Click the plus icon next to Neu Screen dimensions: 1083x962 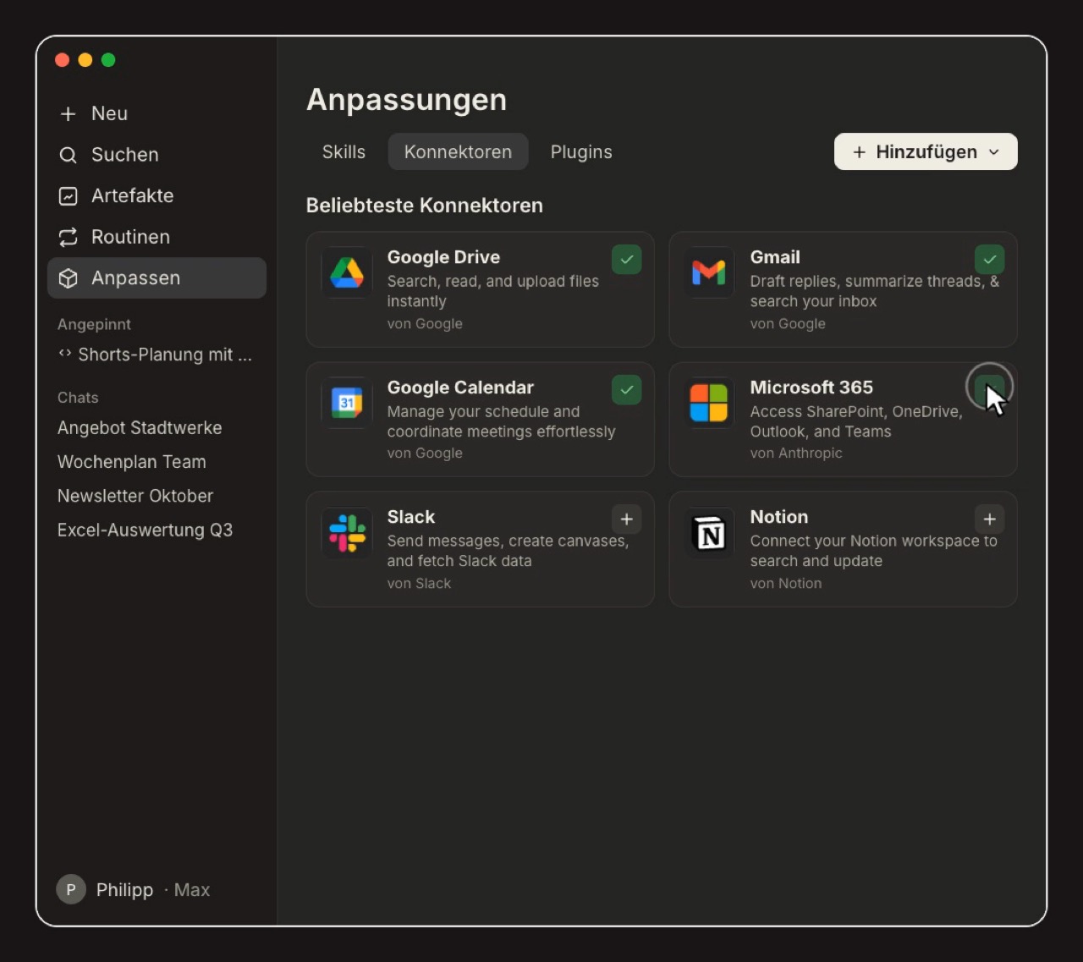(x=69, y=113)
